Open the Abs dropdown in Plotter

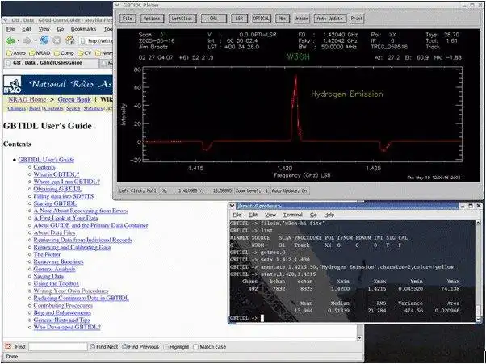(282, 19)
